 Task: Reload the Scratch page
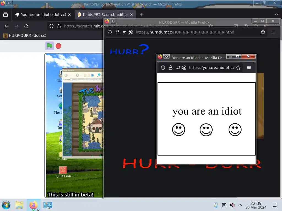click(26, 26)
